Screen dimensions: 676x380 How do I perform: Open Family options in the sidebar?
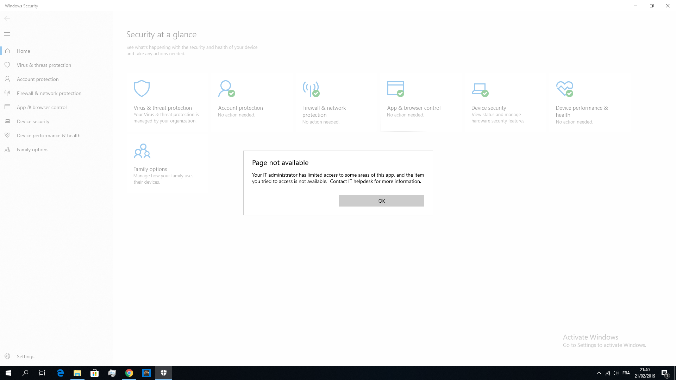tap(32, 150)
